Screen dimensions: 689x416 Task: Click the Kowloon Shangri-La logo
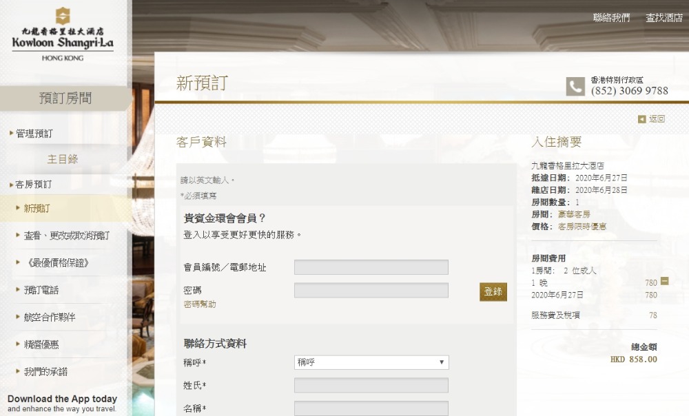tap(63, 34)
